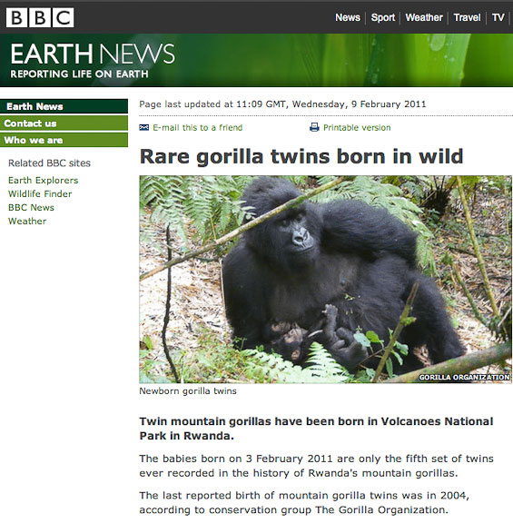Open the Weather link under related sites
The height and width of the screenshot is (523, 513).
(27, 222)
